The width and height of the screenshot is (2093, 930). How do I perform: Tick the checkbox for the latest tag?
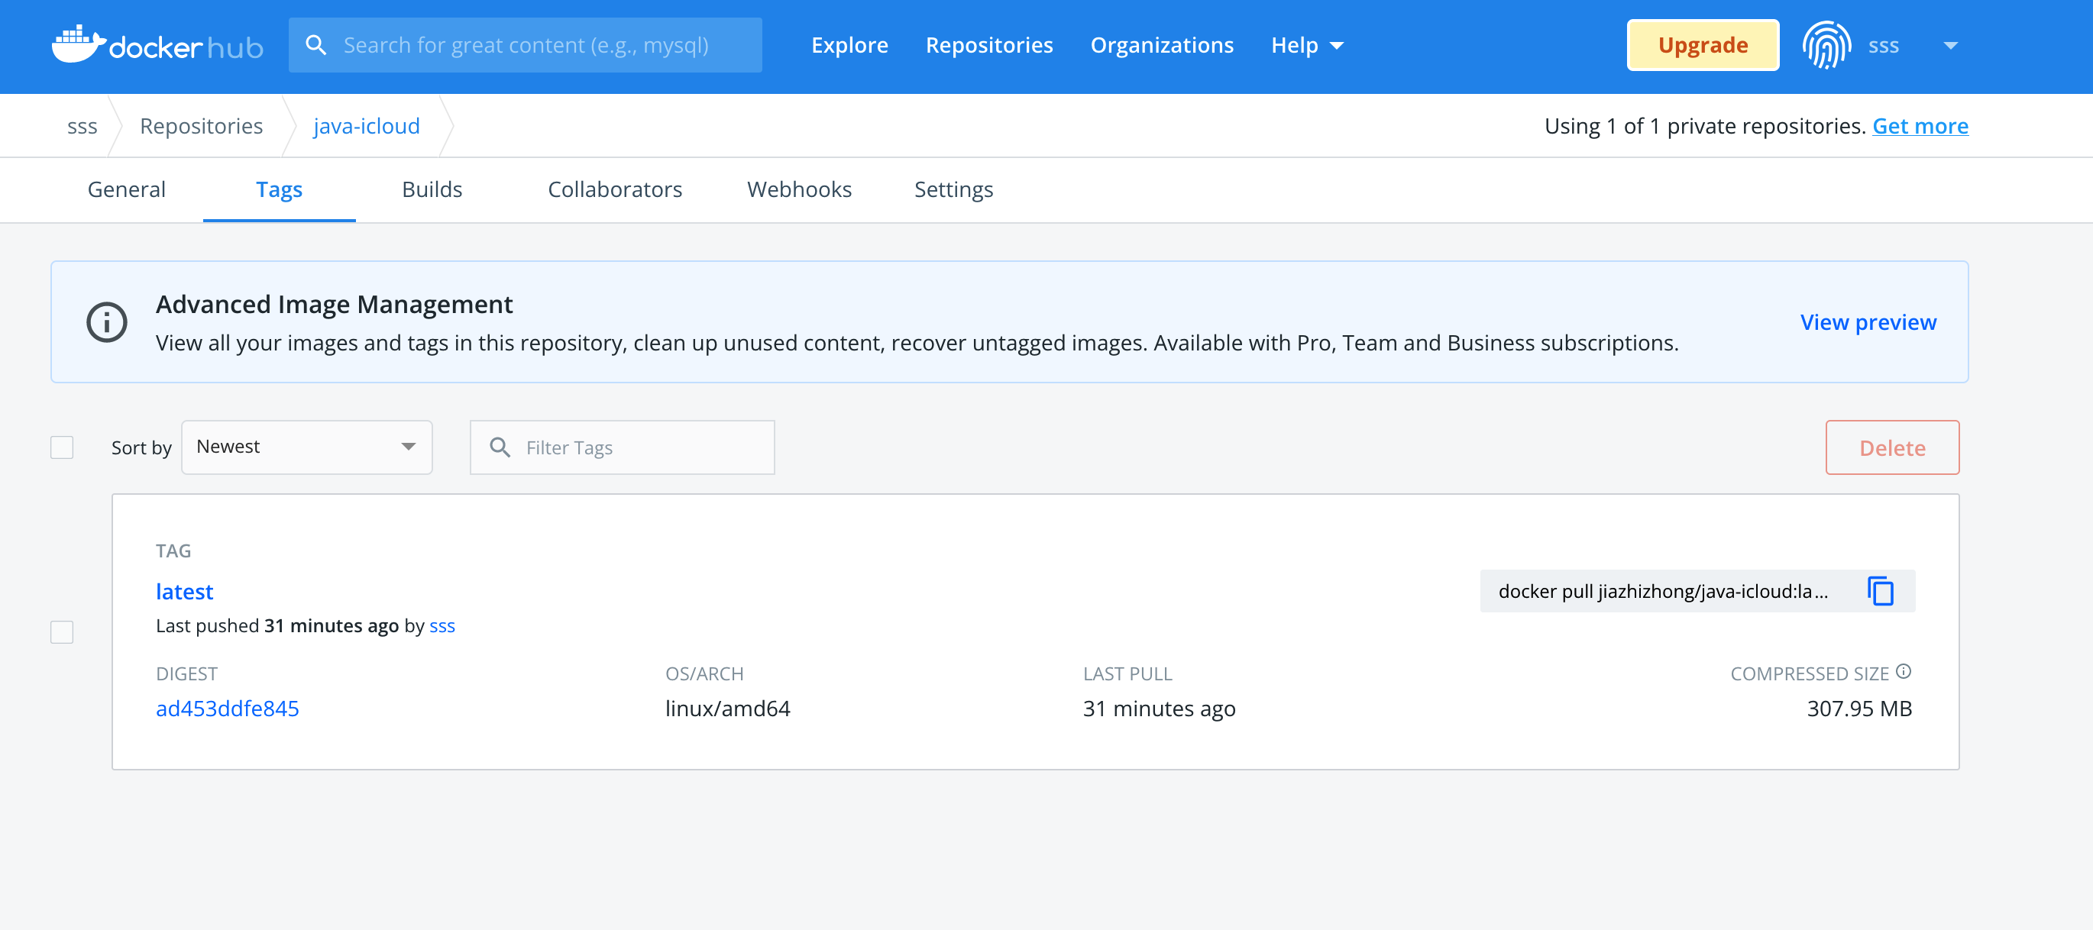[x=62, y=632]
